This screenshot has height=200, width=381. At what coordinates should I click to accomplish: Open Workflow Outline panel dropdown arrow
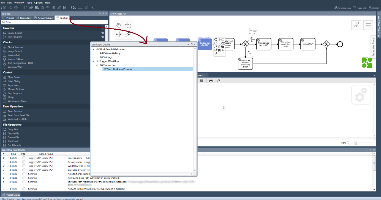188,44
